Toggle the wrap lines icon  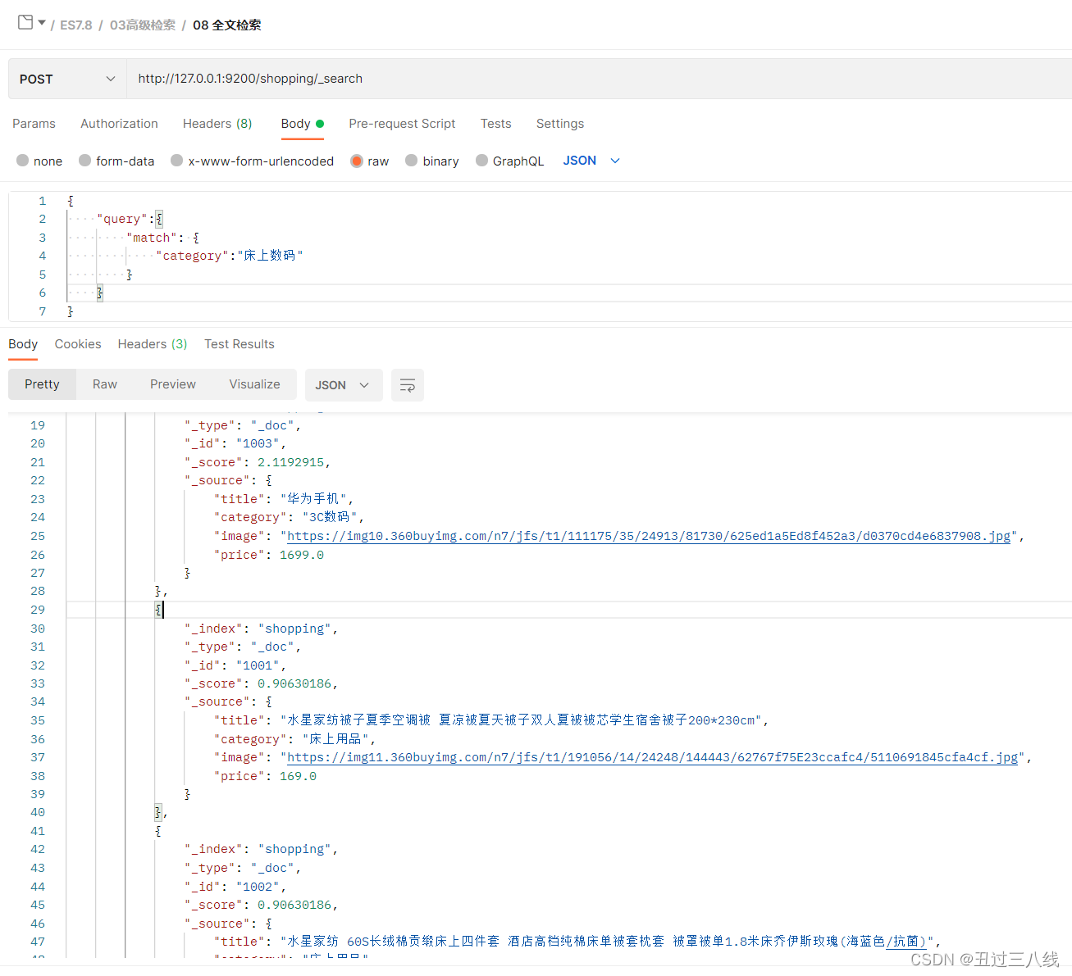[408, 385]
